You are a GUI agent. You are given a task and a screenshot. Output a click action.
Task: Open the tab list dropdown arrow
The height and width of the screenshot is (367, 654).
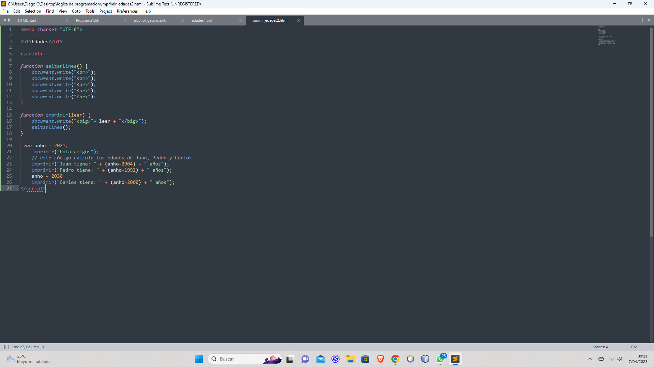pyautogui.click(x=649, y=20)
